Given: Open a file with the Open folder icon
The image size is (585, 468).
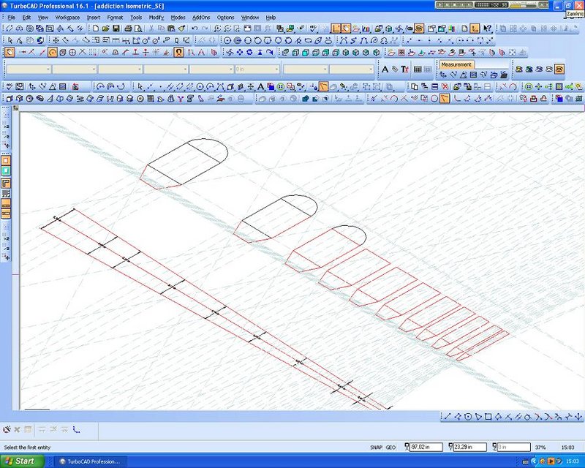Looking at the screenshot, I should (x=105, y=29).
